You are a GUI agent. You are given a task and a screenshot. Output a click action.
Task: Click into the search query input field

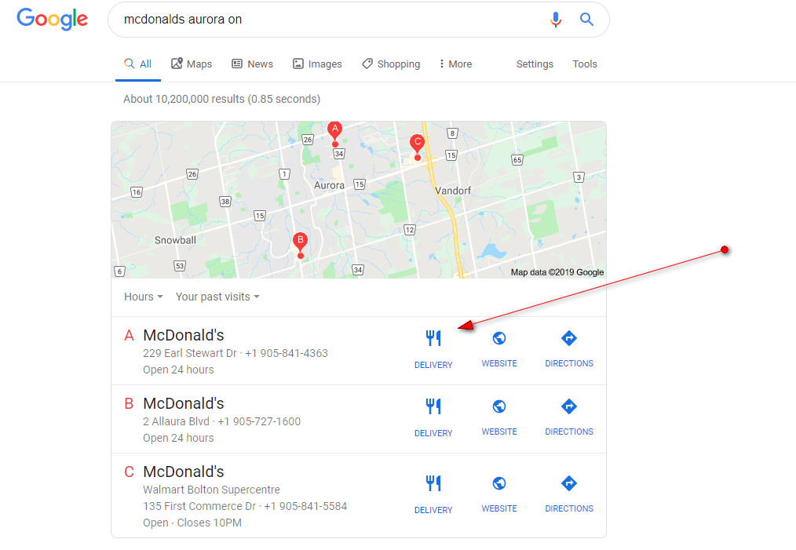click(x=330, y=20)
